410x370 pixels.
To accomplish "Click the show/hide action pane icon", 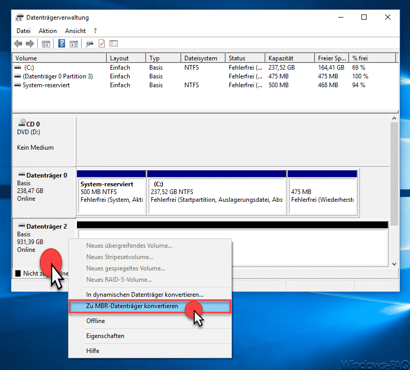I will tap(74, 44).
